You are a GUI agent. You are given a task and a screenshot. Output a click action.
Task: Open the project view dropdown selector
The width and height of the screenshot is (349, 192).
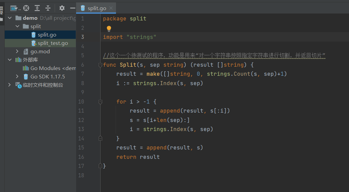[x=16, y=8]
